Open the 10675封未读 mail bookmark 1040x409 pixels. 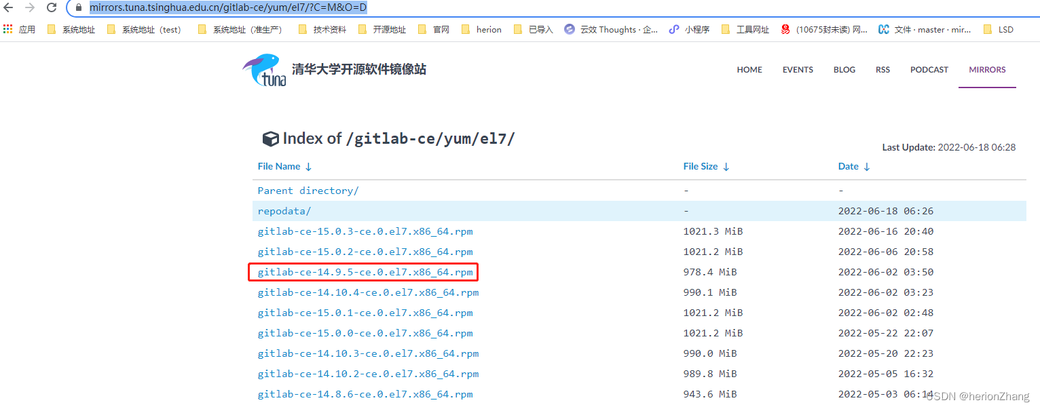pos(824,29)
